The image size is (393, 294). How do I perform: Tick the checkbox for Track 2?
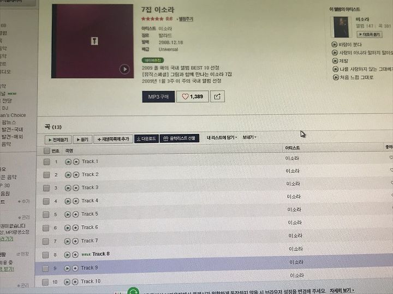[x=46, y=175]
